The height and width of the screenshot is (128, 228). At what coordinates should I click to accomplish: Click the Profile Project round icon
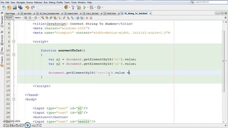[99, 7]
